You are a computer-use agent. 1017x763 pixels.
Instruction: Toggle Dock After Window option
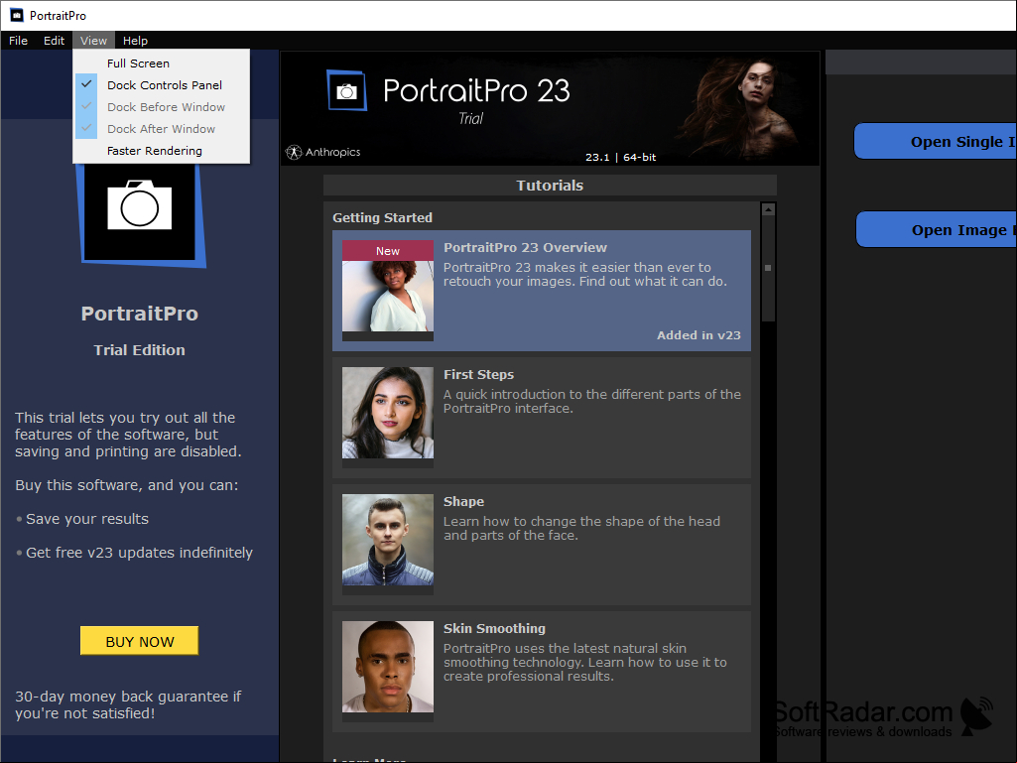(x=162, y=128)
